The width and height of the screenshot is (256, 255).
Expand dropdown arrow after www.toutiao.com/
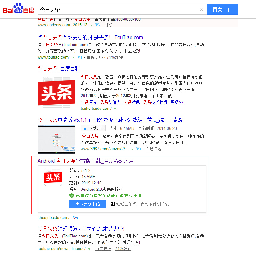coord(73,58)
